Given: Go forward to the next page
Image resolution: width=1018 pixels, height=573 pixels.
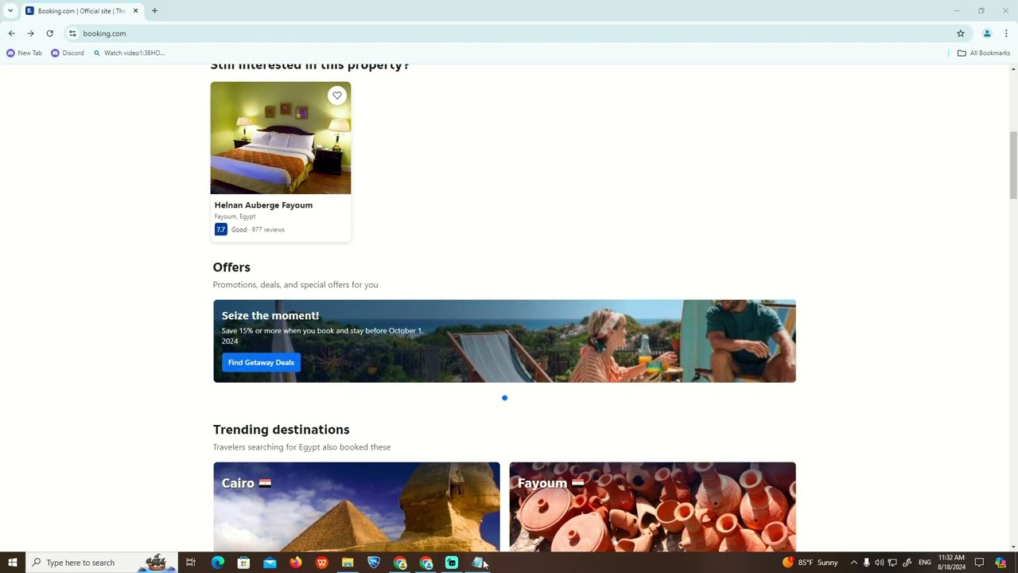Looking at the screenshot, I should [30, 33].
